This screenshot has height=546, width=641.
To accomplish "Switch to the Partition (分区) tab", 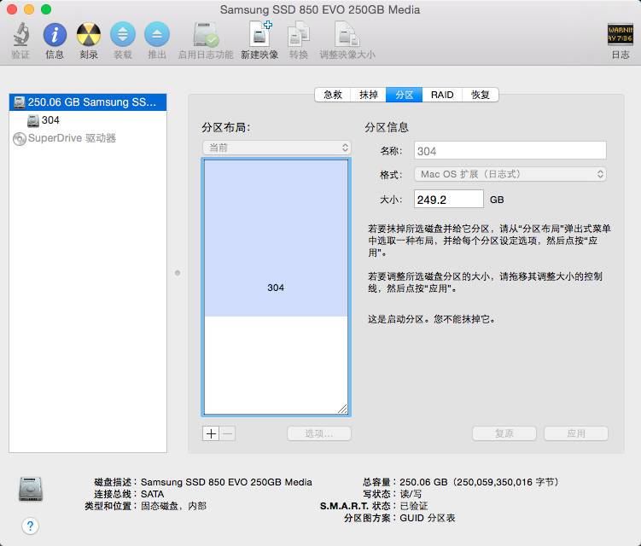I will click(x=405, y=95).
